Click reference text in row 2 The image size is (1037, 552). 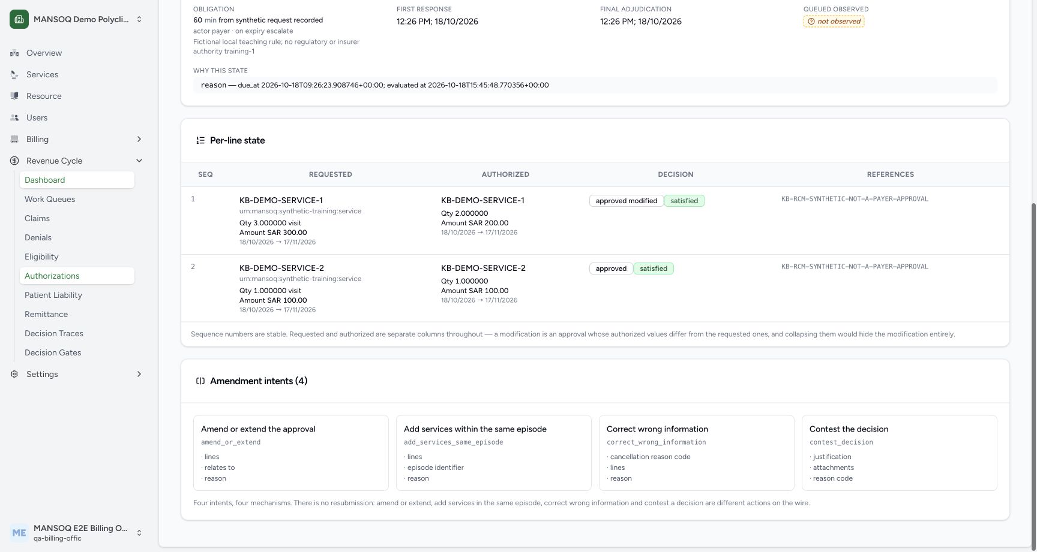[855, 267]
